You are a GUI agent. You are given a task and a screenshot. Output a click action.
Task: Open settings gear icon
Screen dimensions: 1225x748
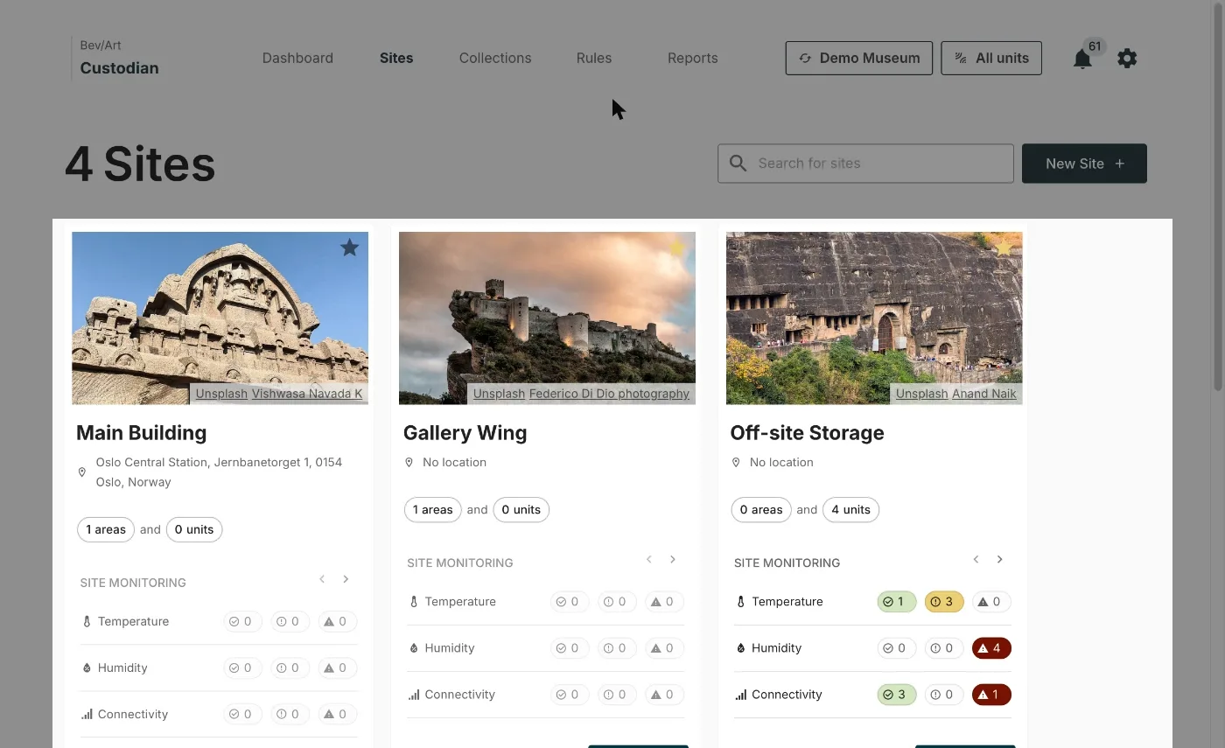point(1127,59)
